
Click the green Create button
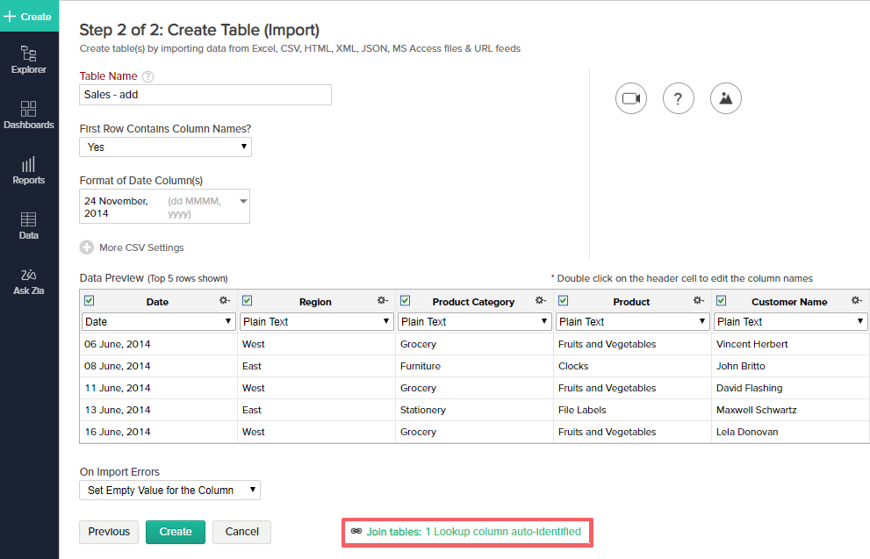(x=176, y=532)
